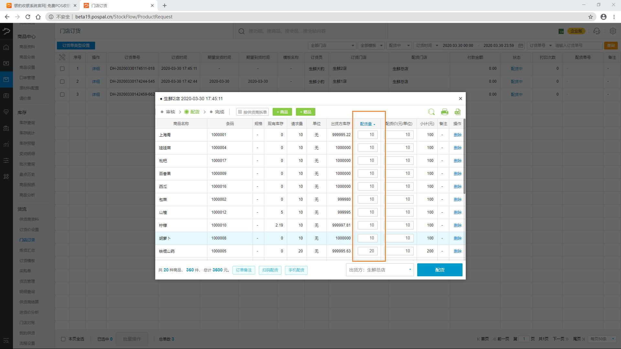Click the green search icon in dialog
621x349 pixels.
tap(431, 112)
